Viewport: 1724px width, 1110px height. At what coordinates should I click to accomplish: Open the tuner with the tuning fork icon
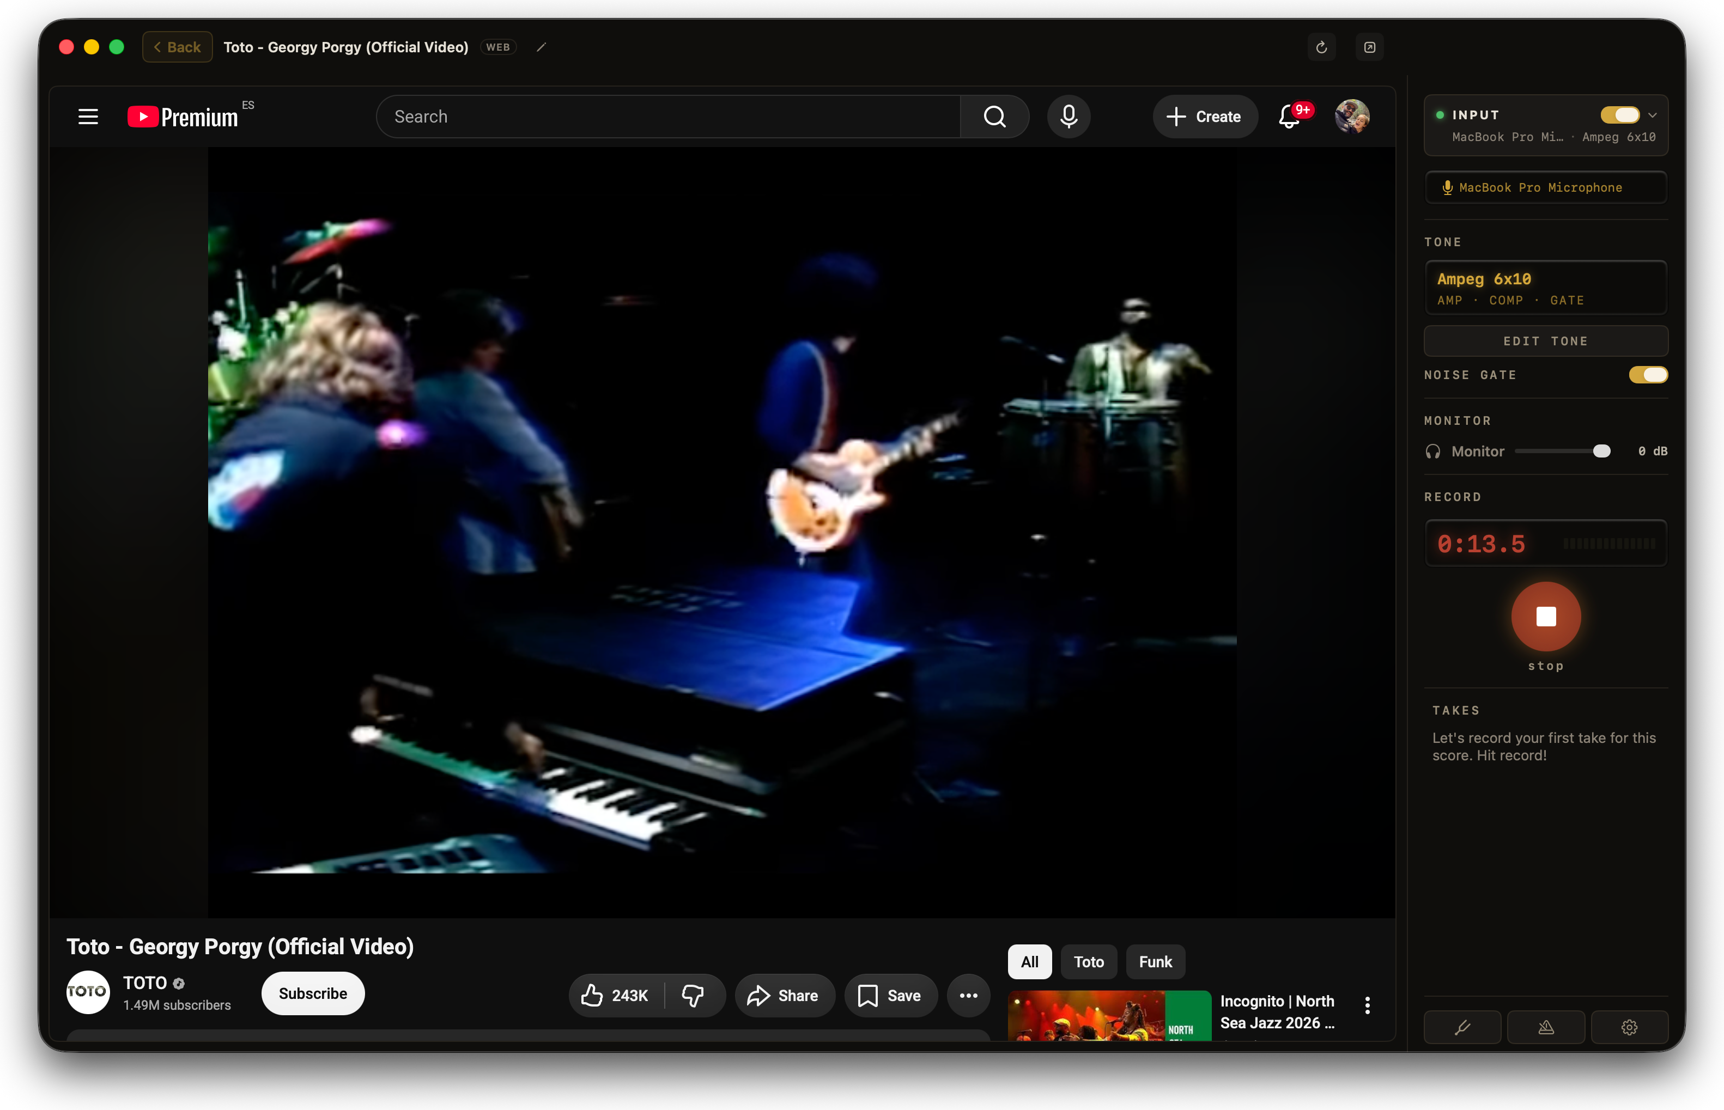(1461, 1027)
